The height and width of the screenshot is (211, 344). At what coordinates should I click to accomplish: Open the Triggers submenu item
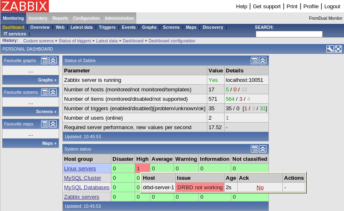(107, 27)
